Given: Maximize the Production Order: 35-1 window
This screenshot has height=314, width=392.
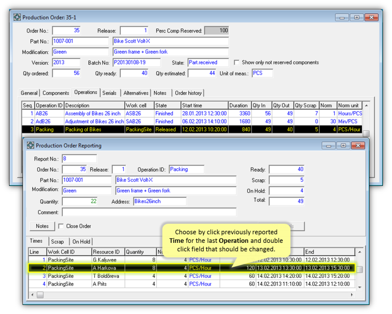Looking at the screenshot, I should [x=357, y=17].
